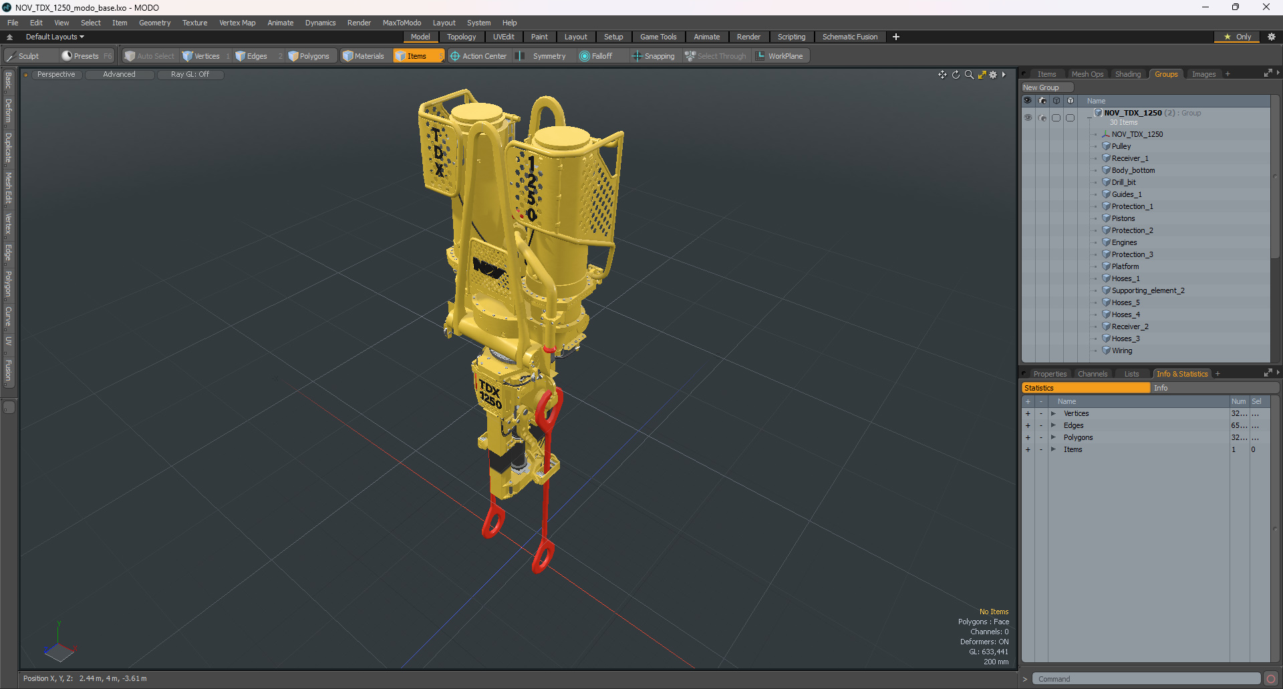The image size is (1283, 689).
Task: Toggle second checkbox of NOV_TDX_1250 group
Action: tap(1071, 118)
